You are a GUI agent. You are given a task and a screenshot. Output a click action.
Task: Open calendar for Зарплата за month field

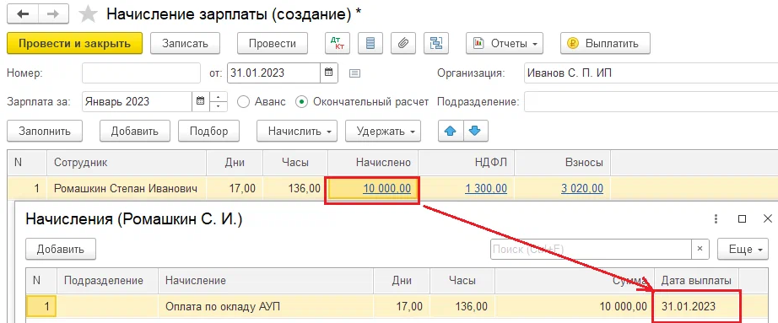[201, 102]
